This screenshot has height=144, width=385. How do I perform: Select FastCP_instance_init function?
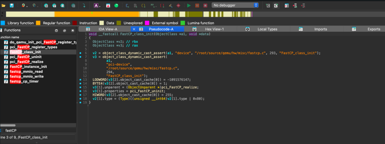tap(38, 66)
